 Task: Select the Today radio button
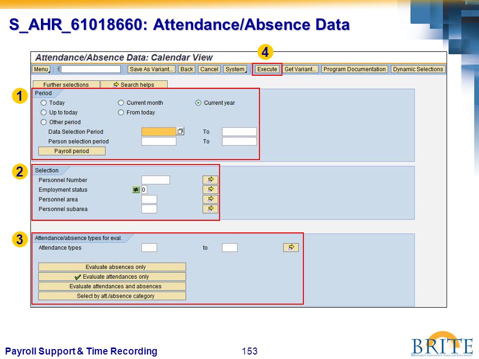click(44, 103)
